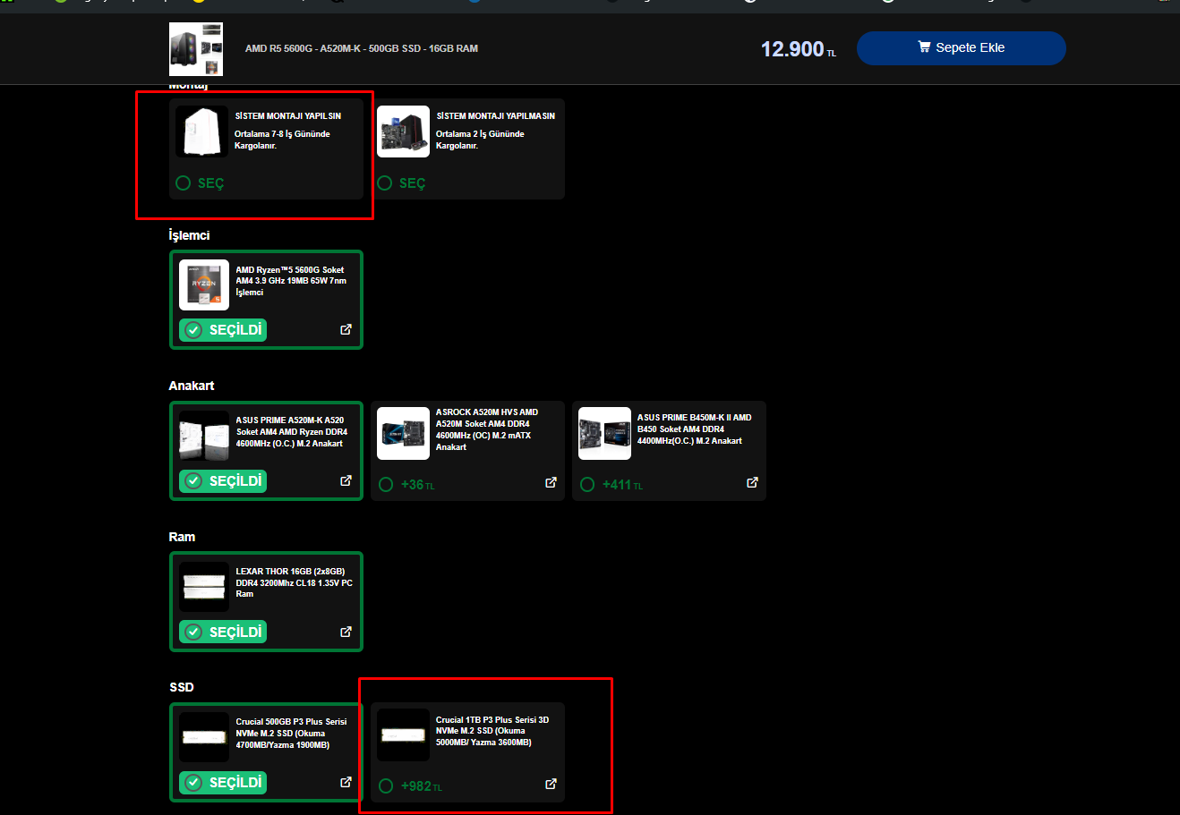Toggle SEÇİLDİ badge on LEXAR THOR RAM
The height and width of the screenshot is (815, 1180).
click(223, 632)
